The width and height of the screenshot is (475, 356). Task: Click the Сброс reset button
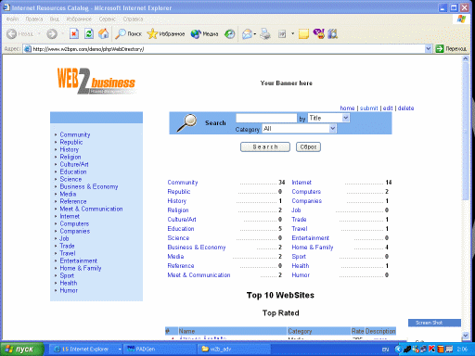point(308,147)
